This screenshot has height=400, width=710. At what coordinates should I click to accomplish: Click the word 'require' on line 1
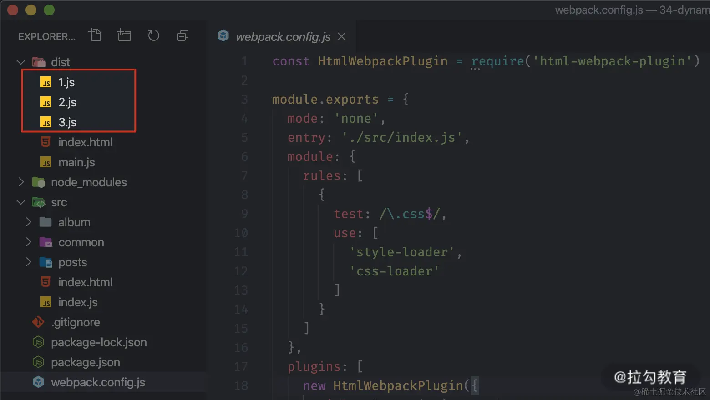coord(497,61)
